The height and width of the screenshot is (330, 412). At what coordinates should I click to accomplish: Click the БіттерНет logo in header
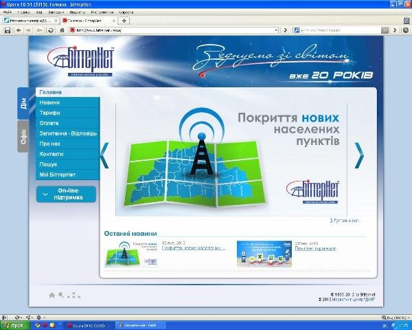81,61
